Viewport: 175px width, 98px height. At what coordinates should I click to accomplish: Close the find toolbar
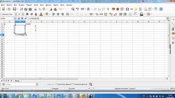click(4, 84)
